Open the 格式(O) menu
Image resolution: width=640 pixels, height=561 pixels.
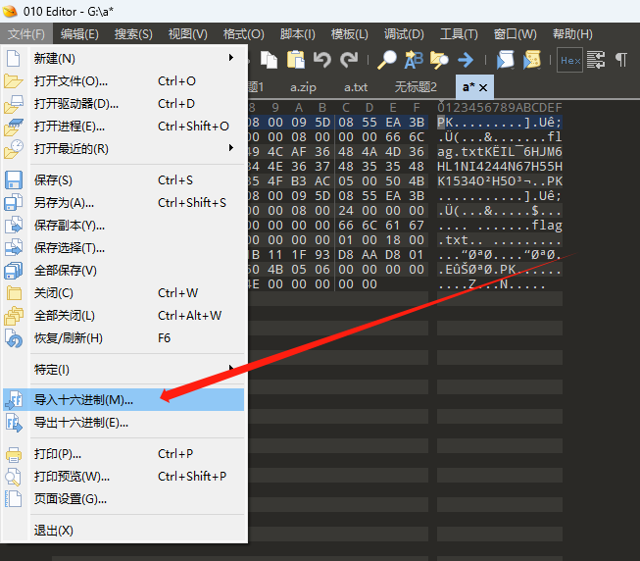point(244,34)
